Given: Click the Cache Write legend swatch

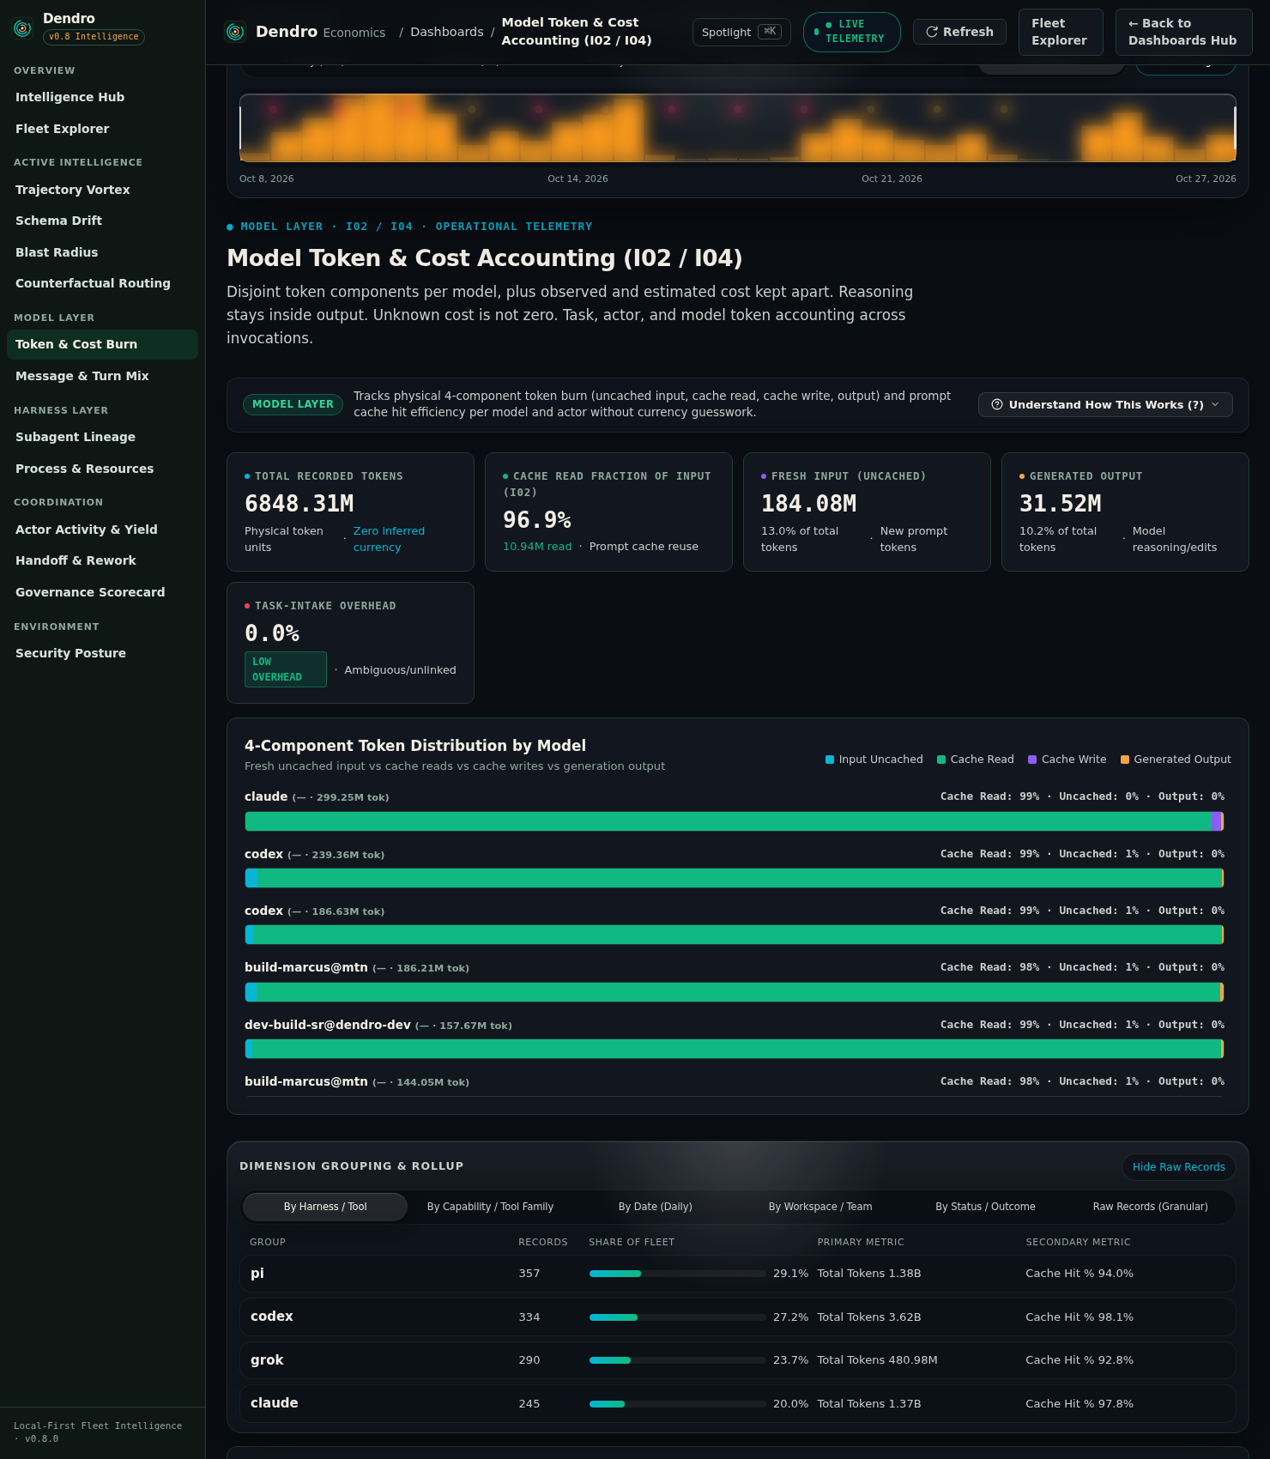Looking at the screenshot, I should point(1032,760).
